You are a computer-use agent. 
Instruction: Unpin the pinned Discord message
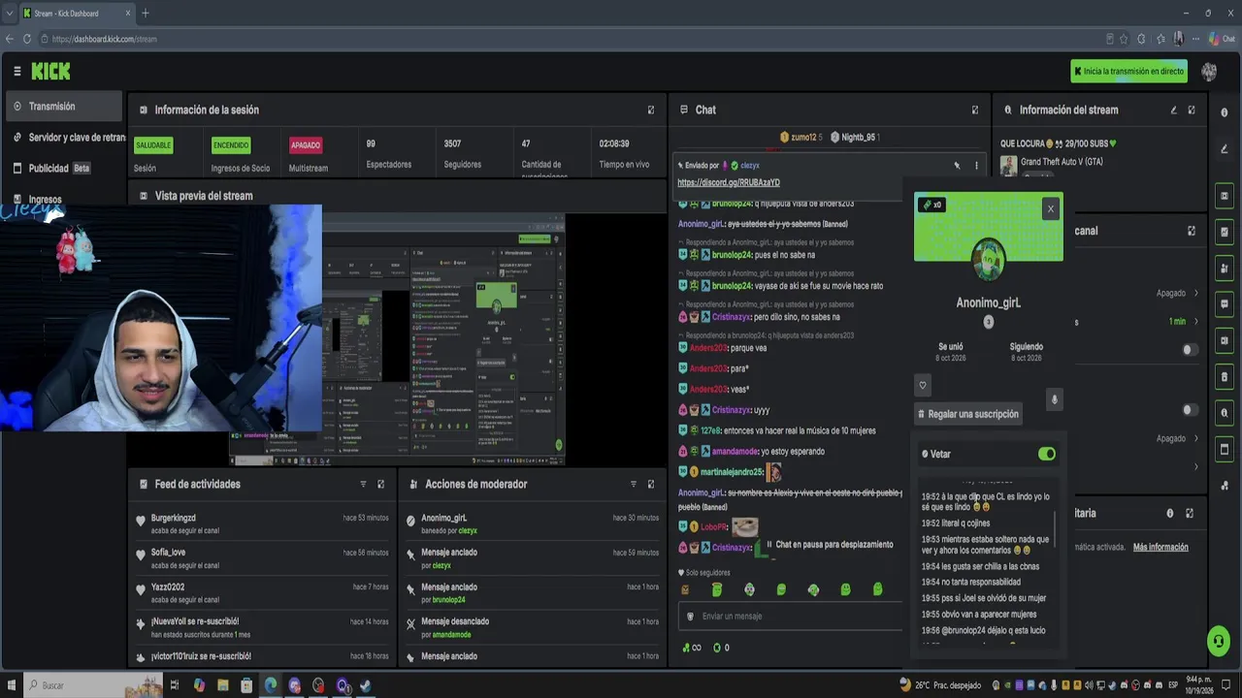pyautogui.click(x=957, y=166)
